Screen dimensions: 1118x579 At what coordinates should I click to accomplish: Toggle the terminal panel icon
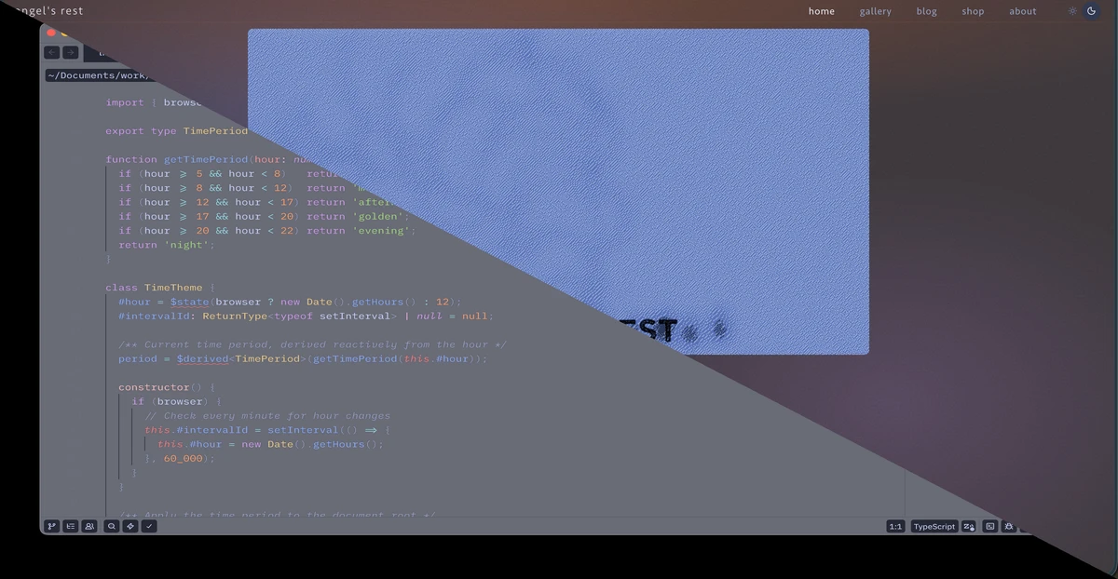coord(989,526)
